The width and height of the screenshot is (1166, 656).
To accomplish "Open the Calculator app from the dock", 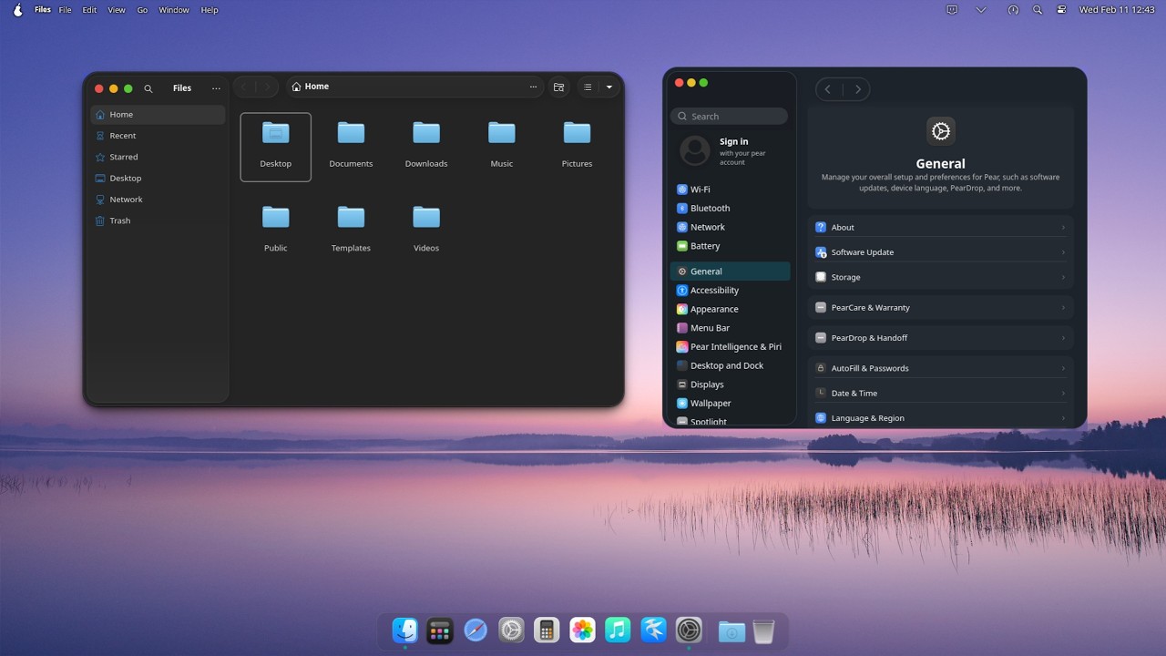I will pos(547,630).
